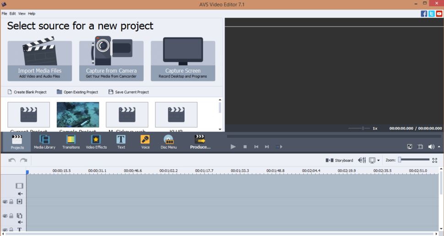Expand the volume level arrow
Screen dimensions: 444x236
click(439, 146)
